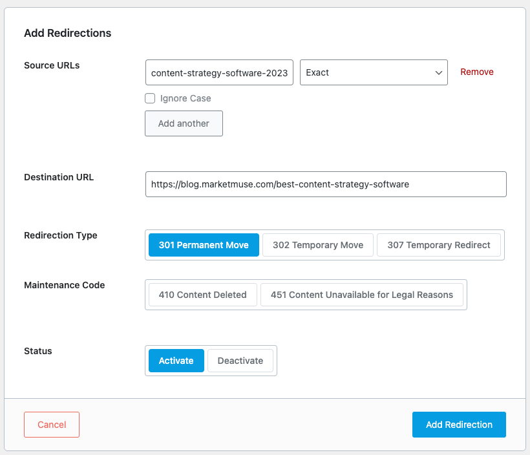Select 410 Content Deleted maintenance code
Viewport: 530px width, 455px height.
click(203, 295)
